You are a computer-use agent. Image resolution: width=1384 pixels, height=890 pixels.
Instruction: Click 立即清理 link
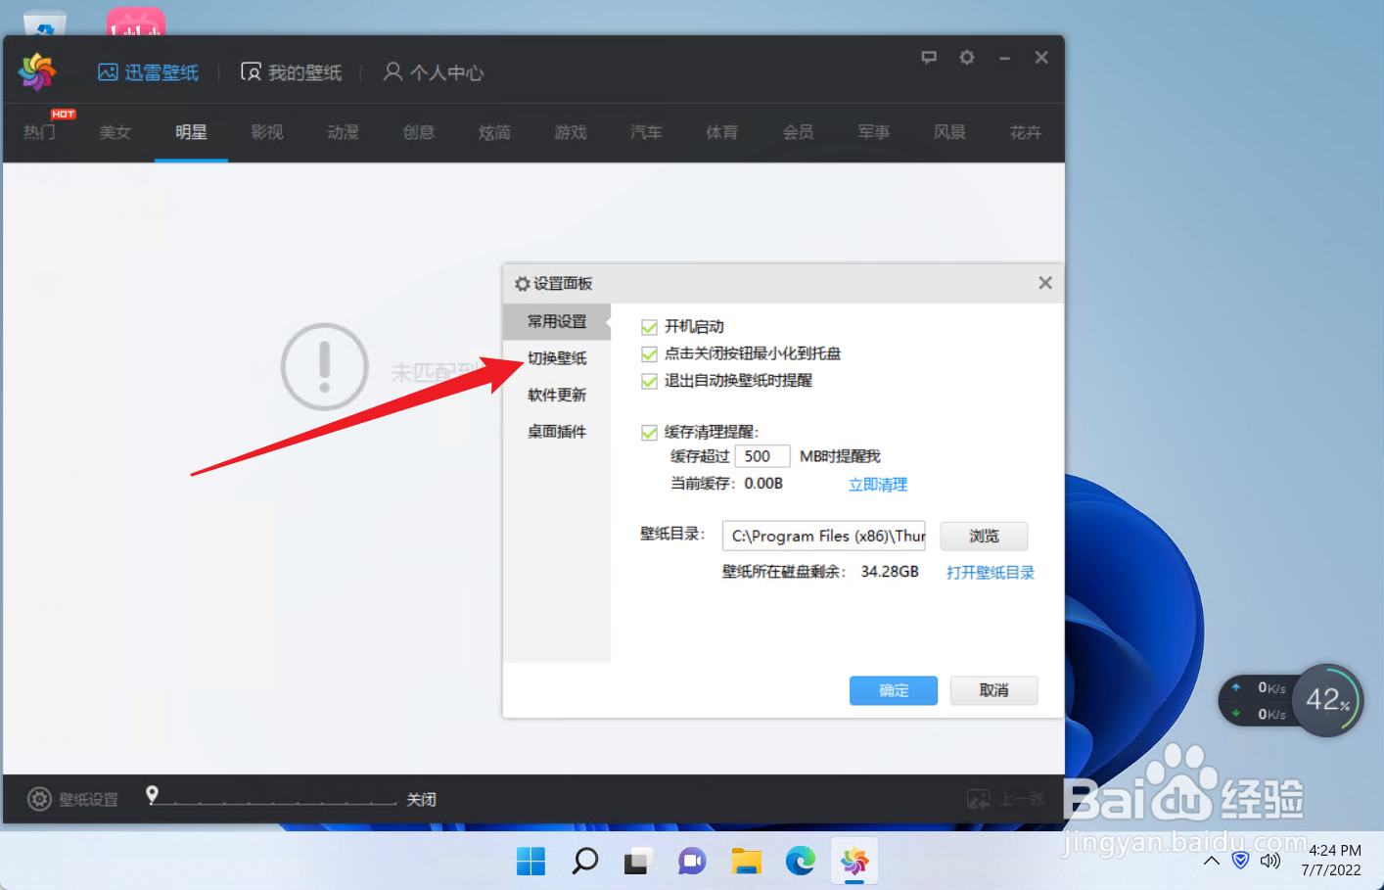(878, 485)
